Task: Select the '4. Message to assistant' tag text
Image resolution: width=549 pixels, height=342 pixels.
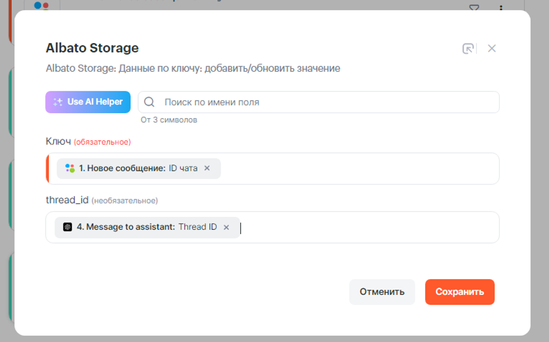Action: click(126, 227)
